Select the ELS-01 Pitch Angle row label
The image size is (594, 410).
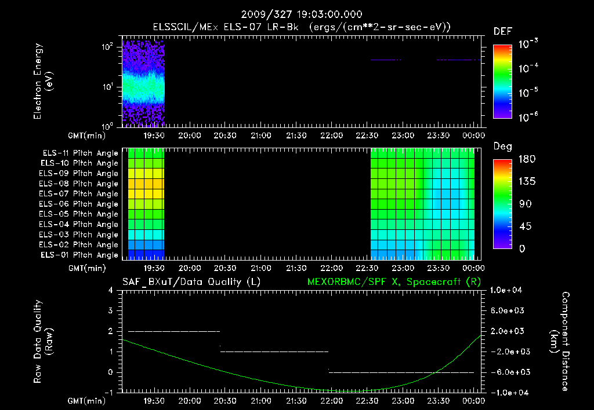point(79,255)
